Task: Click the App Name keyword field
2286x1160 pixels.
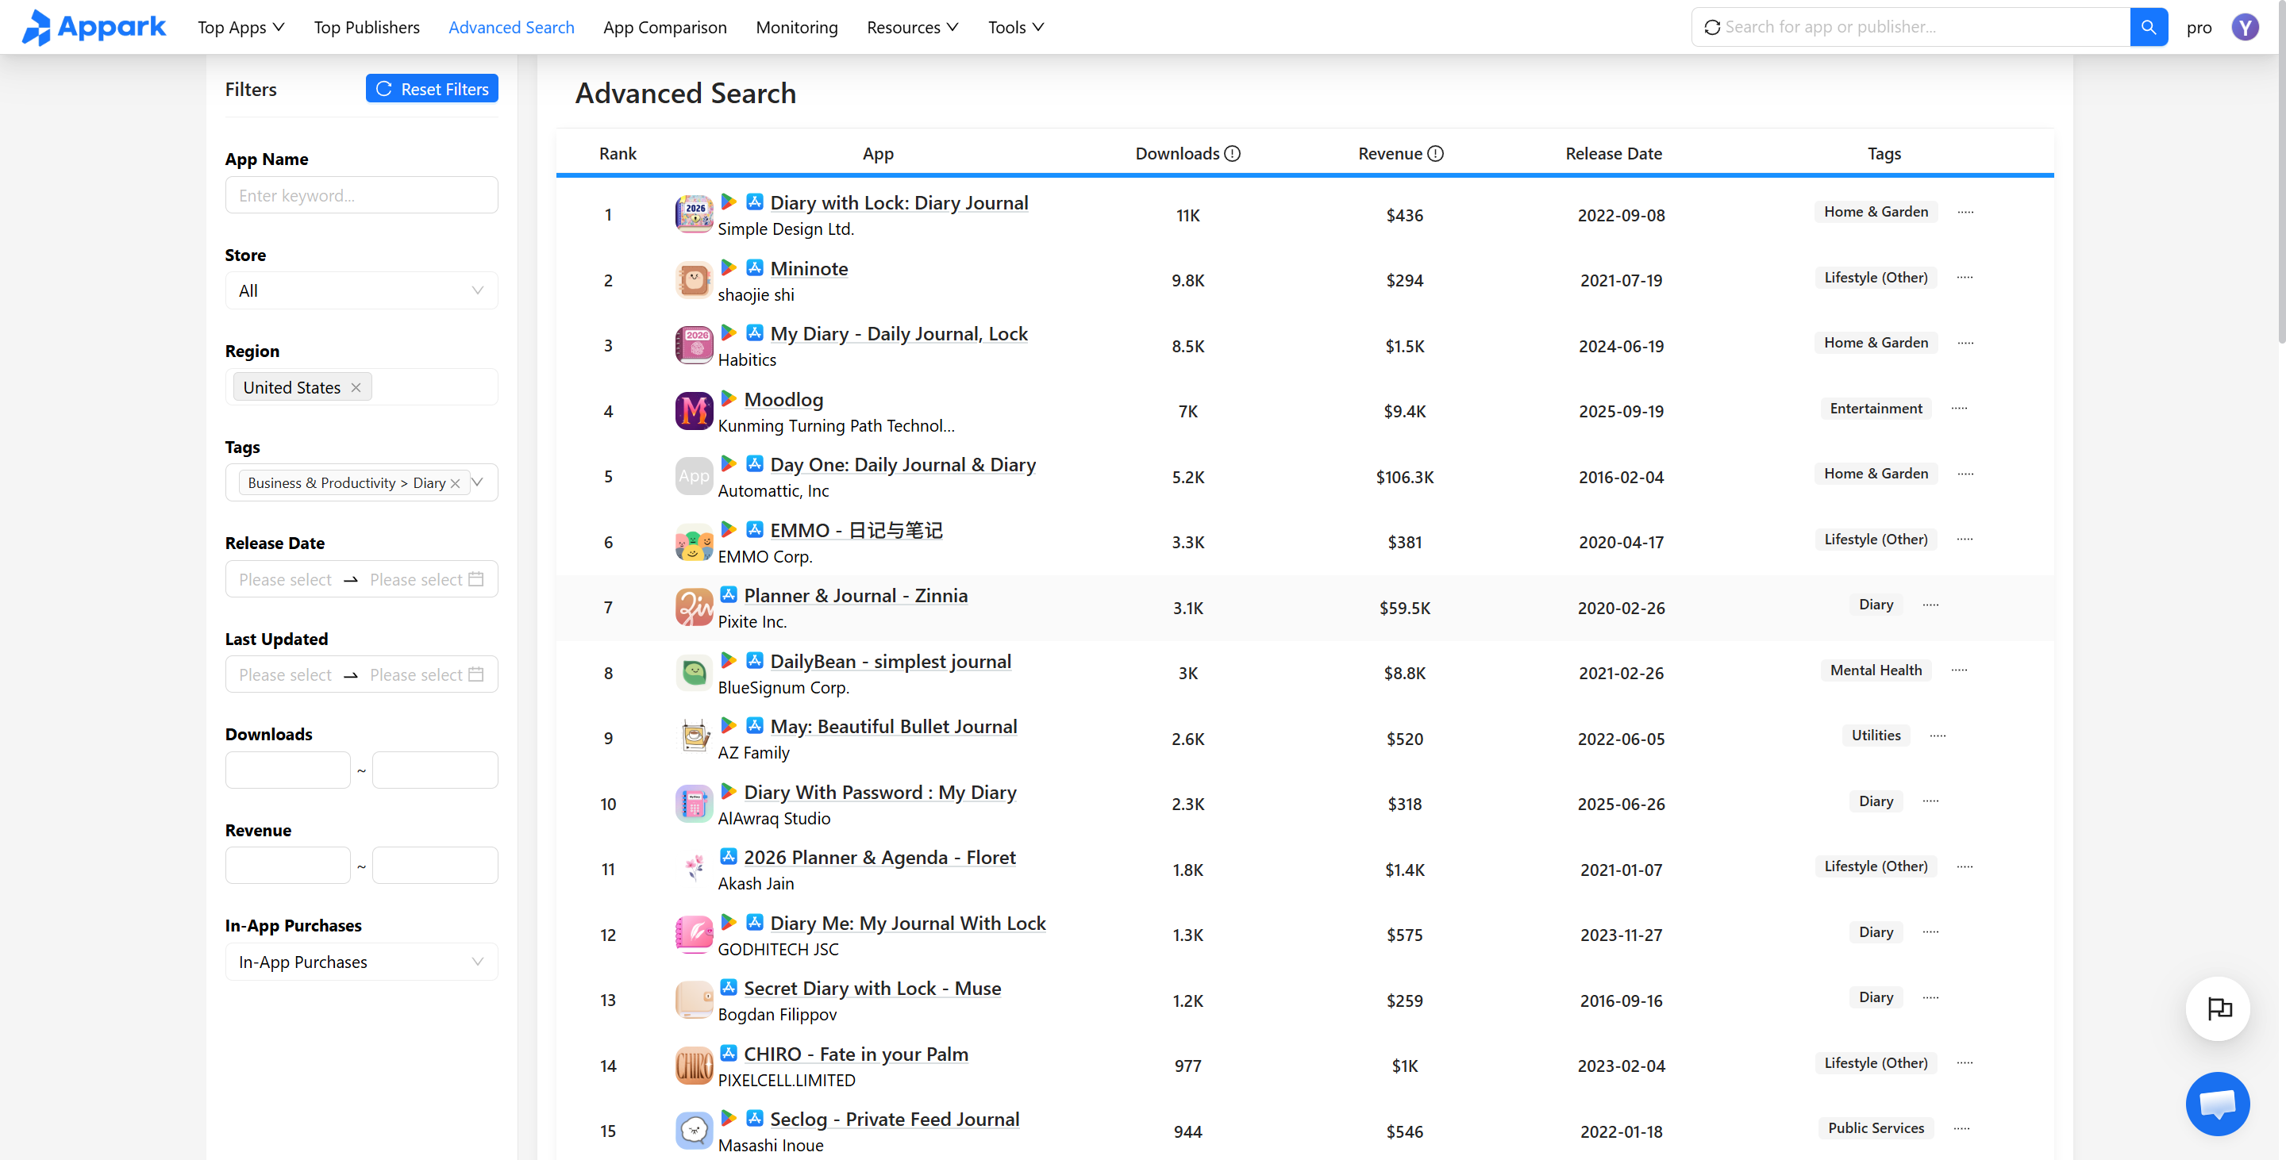Action: (x=361, y=195)
